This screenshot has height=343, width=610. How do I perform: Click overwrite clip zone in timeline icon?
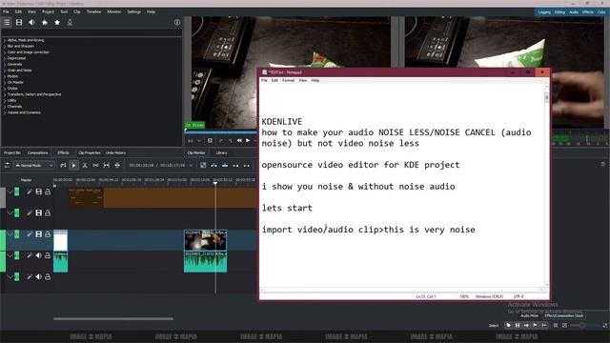click(225, 165)
